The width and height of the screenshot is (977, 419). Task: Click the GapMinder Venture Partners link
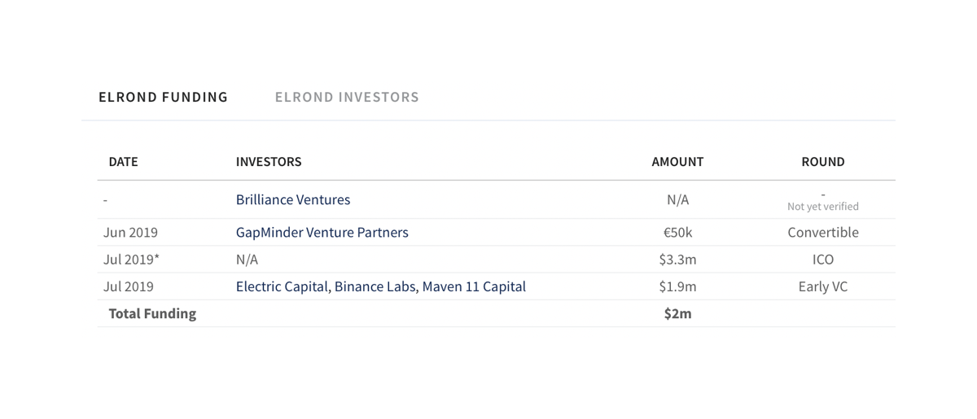322,232
